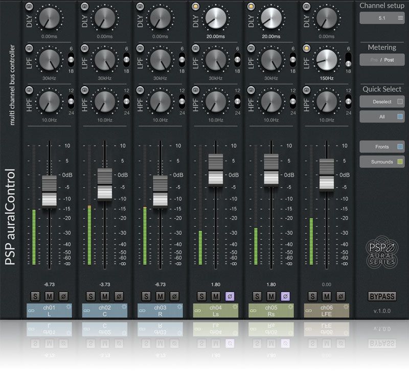Mute channel ch03 R
The image size is (409, 371).
(x=161, y=296)
